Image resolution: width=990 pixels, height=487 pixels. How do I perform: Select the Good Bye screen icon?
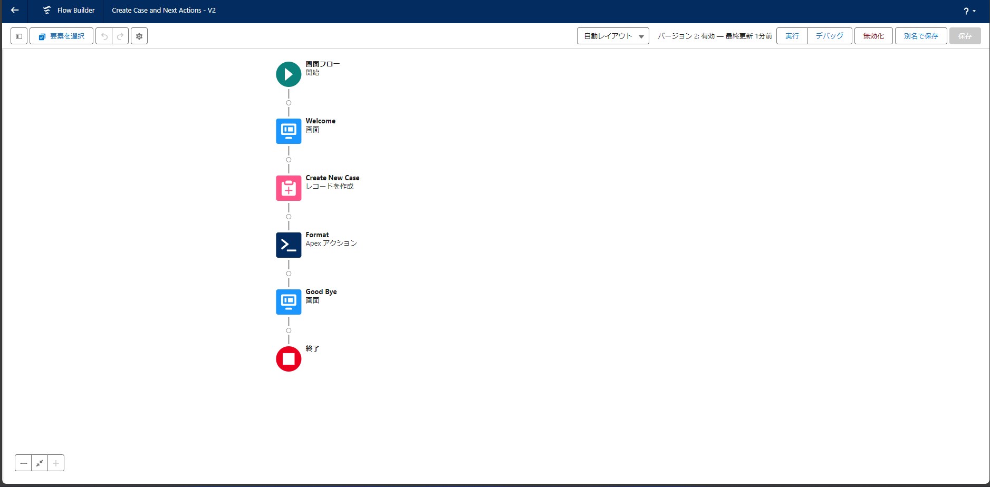[289, 302]
